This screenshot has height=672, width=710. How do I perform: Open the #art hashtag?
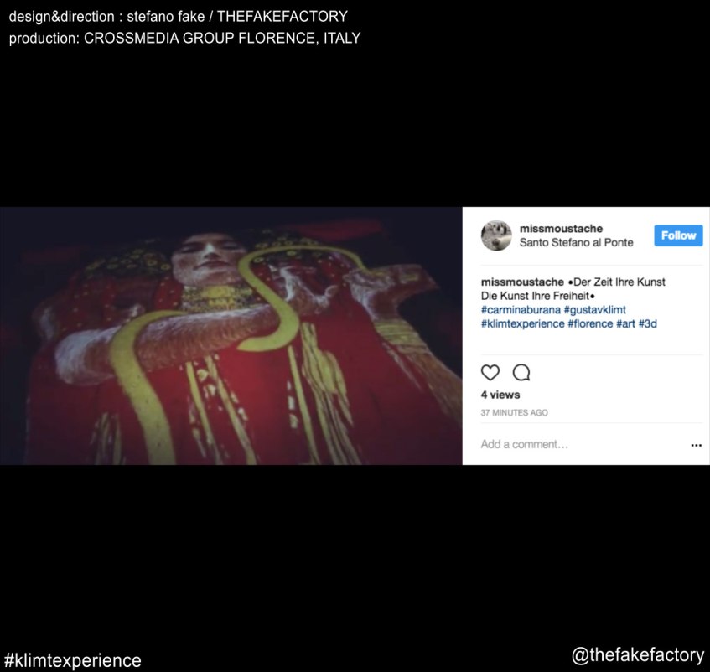click(x=625, y=324)
